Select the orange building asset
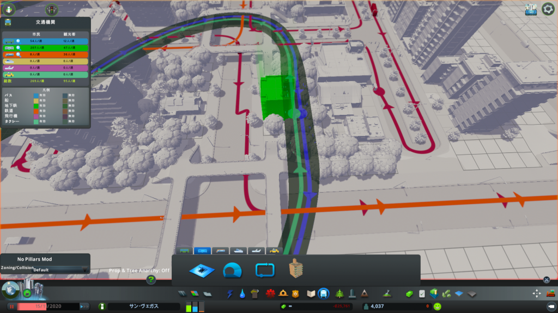 coord(296,268)
